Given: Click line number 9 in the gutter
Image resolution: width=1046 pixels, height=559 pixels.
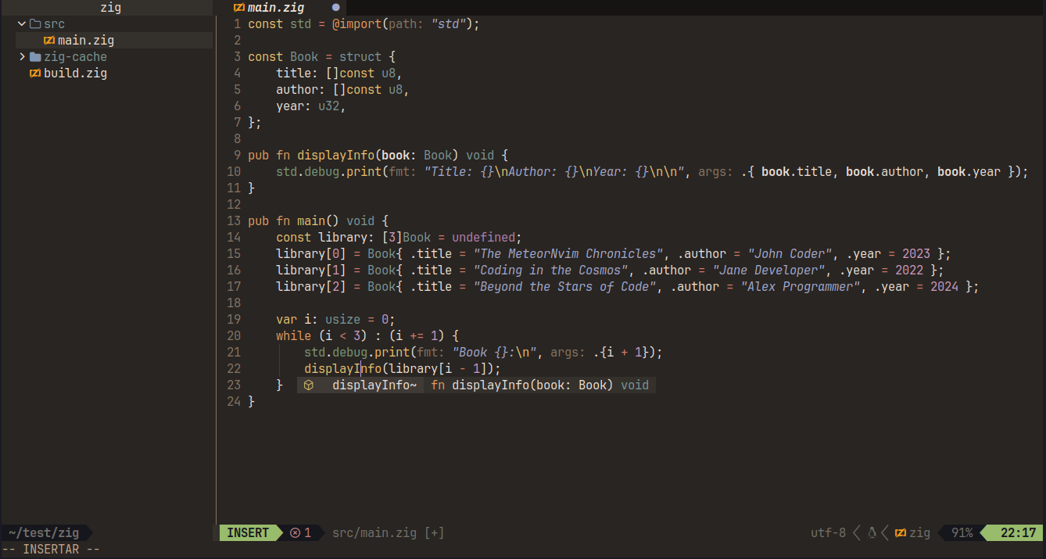Looking at the screenshot, I should [x=238, y=156].
